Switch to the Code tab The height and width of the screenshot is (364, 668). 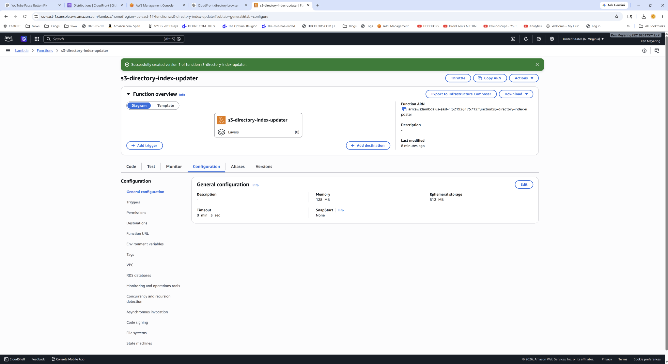coord(131,166)
